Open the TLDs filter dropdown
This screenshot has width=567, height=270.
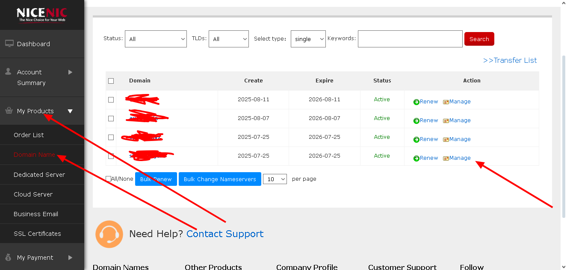(229, 39)
